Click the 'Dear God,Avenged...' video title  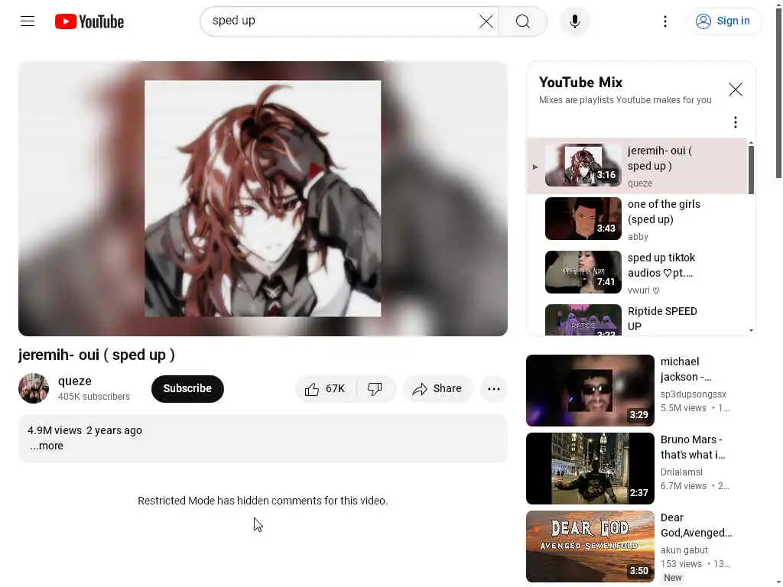pos(696,524)
